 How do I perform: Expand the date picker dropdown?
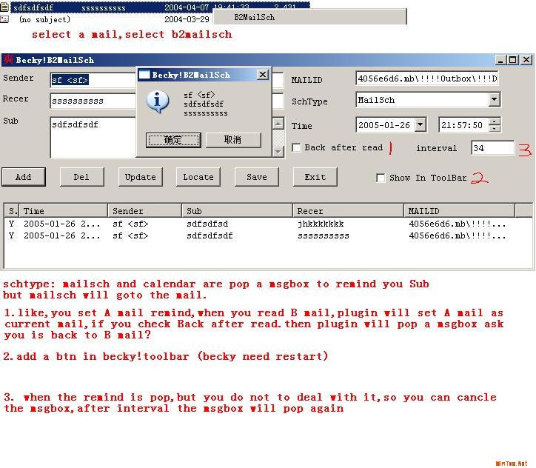click(420, 125)
